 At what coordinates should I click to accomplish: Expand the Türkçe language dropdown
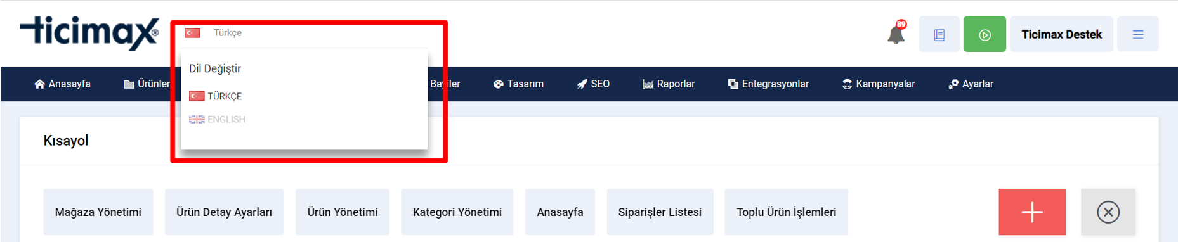point(228,33)
